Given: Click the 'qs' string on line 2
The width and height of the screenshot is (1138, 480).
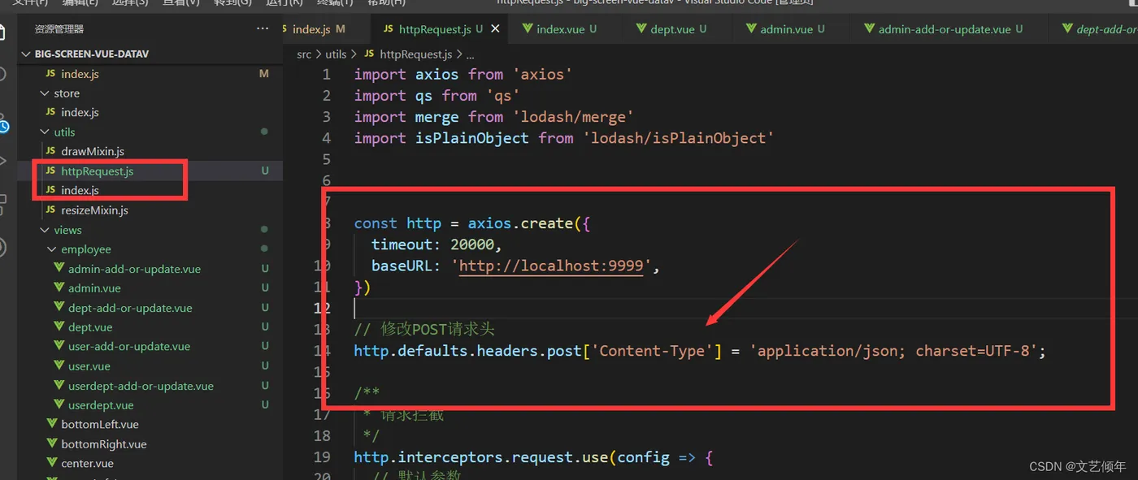Looking at the screenshot, I should point(502,96).
